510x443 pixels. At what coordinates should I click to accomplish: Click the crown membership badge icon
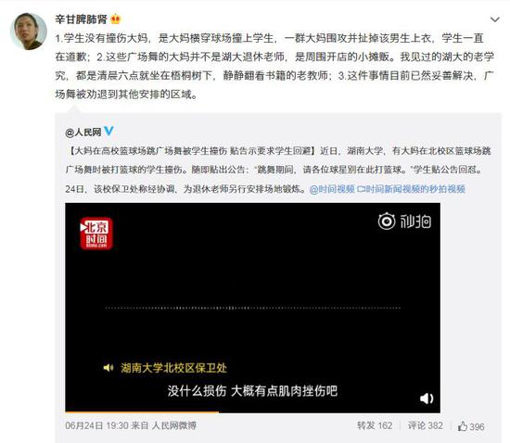116,19
